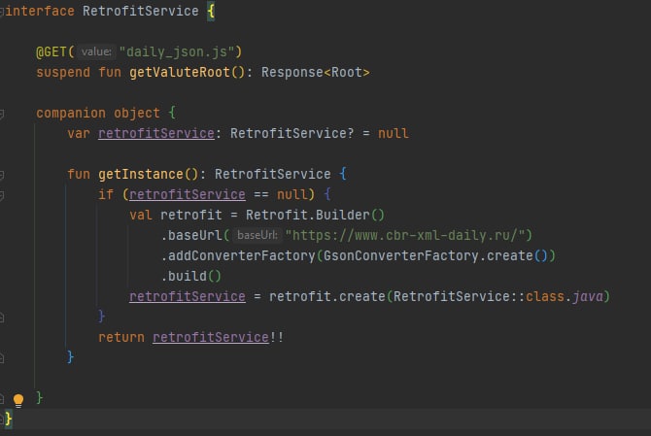This screenshot has height=436, width=651.
Task: Click retrofitService inside the if condition
Action: point(188,194)
